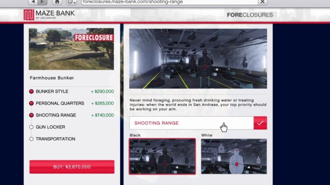Click the BUY: $3,670,000 button
330x185 pixels.
tap(72, 167)
